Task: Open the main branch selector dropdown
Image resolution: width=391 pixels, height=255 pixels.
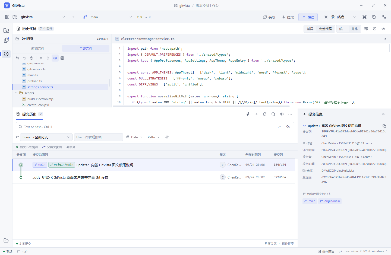Action: 108,17
